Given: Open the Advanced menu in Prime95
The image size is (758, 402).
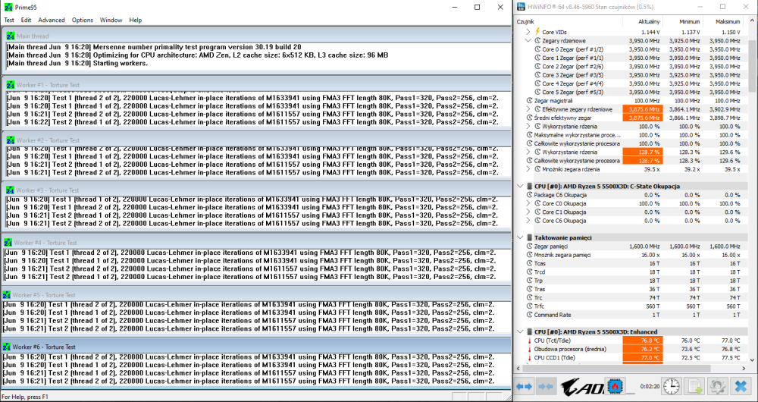Looking at the screenshot, I should [x=52, y=20].
